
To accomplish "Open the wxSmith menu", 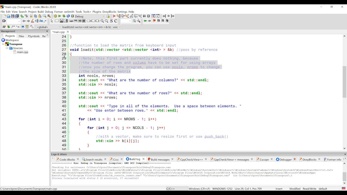I will point(69,12).
